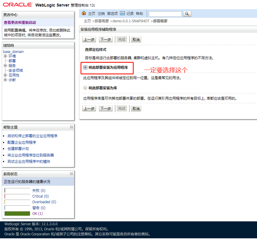Click the top 下一步 button
Screen dimensions: 257x241
pos(106,40)
